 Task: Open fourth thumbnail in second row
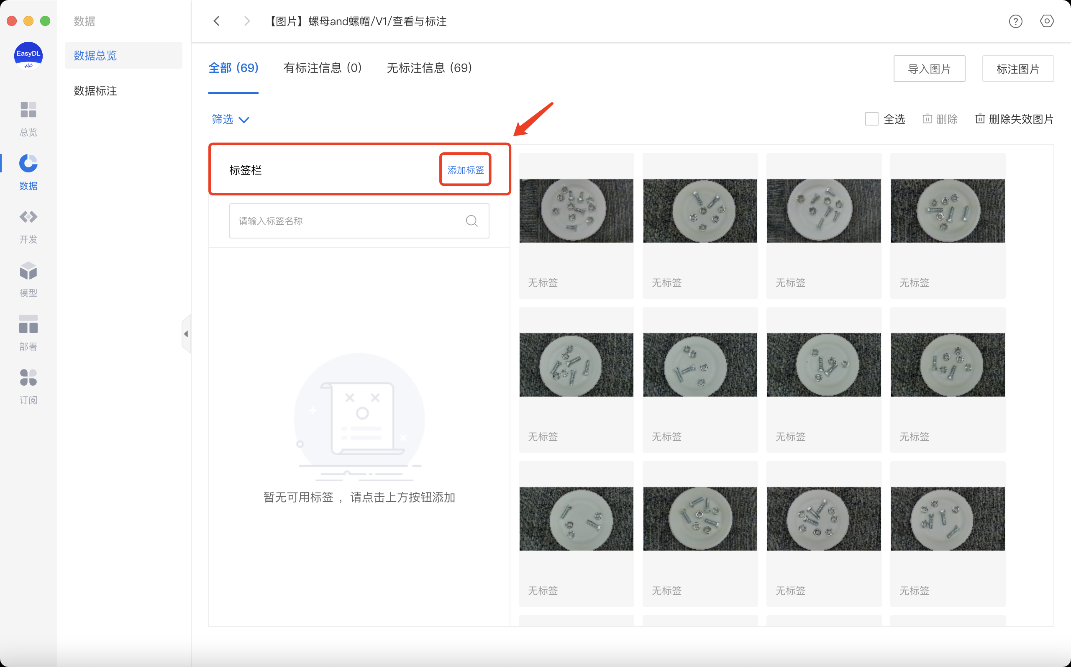pyautogui.click(x=948, y=364)
